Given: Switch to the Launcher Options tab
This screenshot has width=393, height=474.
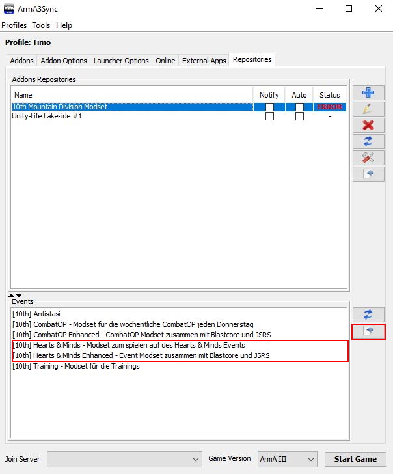Looking at the screenshot, I should pos(121,61).
